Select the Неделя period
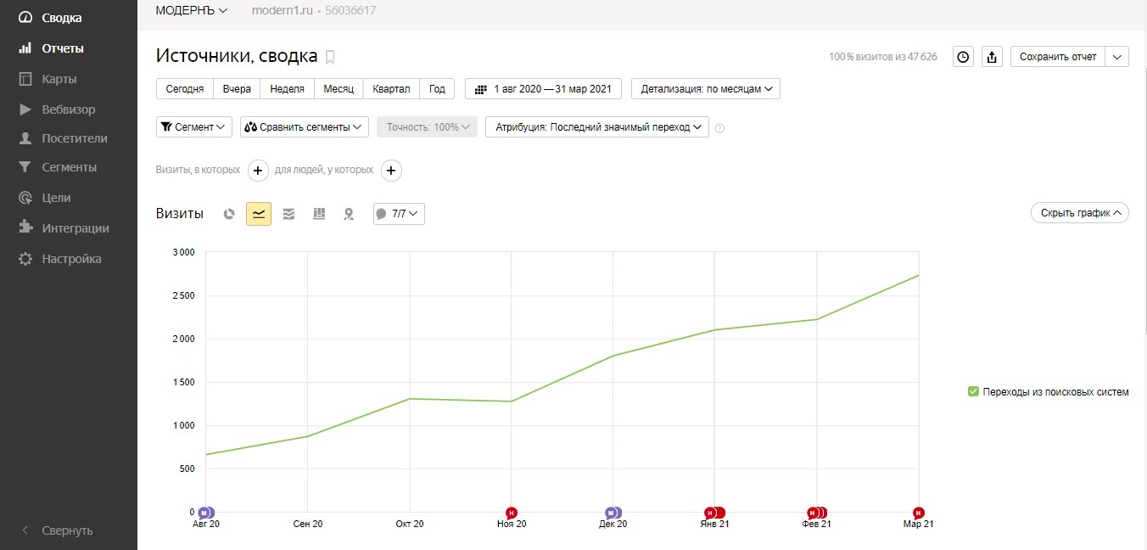 click(287, 89)
